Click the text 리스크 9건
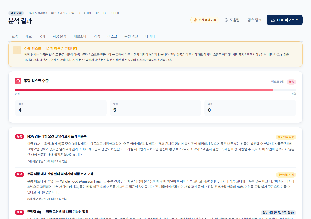Image resolution: width=311 pixels, height=219 pixels. [278, 82]
